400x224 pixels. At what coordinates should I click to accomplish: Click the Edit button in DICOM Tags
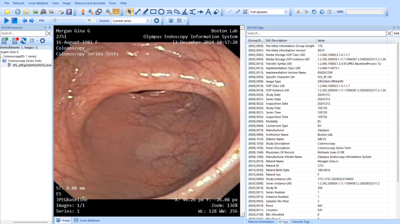tap(396, 33)
